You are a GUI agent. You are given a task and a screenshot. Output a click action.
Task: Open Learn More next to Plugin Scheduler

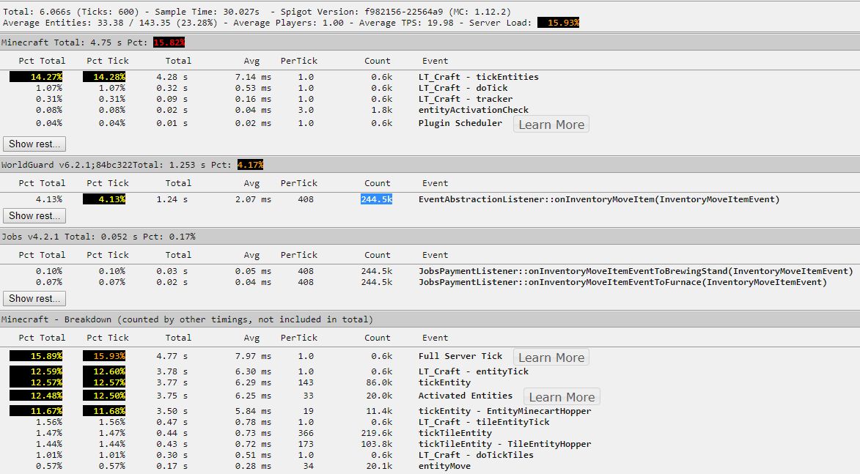551,125
